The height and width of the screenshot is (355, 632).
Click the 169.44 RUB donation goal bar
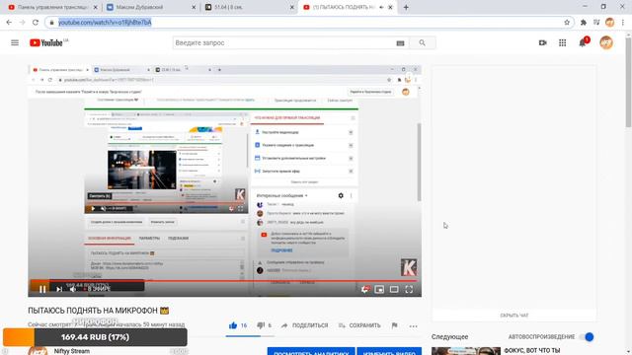[95, 337]
